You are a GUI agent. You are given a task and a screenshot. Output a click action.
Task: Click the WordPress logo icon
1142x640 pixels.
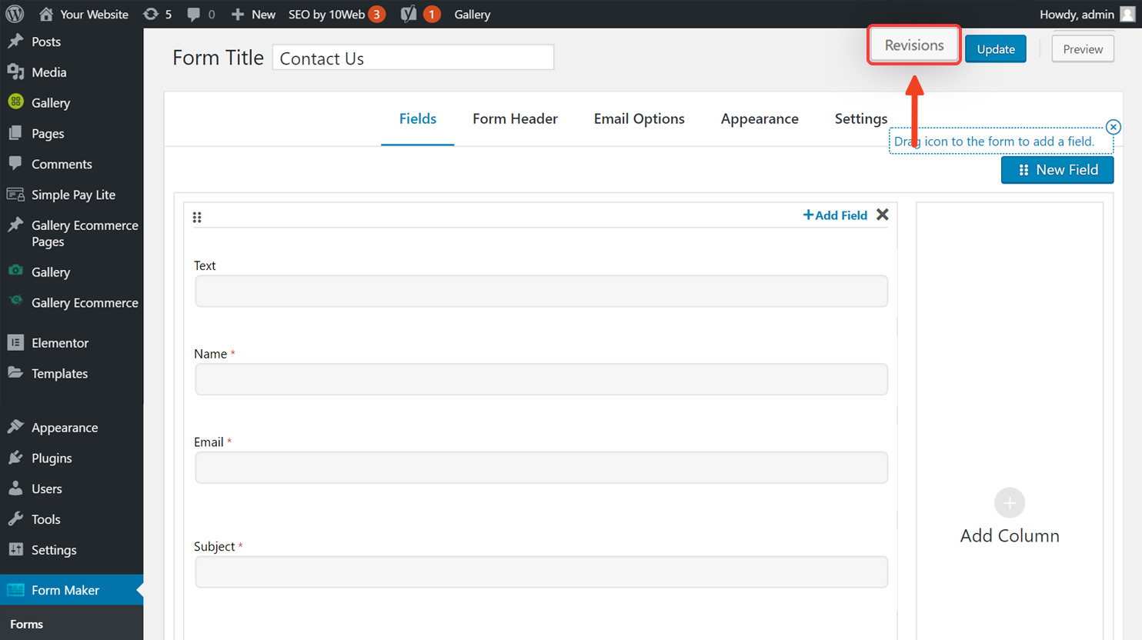(x=15, y=14)
